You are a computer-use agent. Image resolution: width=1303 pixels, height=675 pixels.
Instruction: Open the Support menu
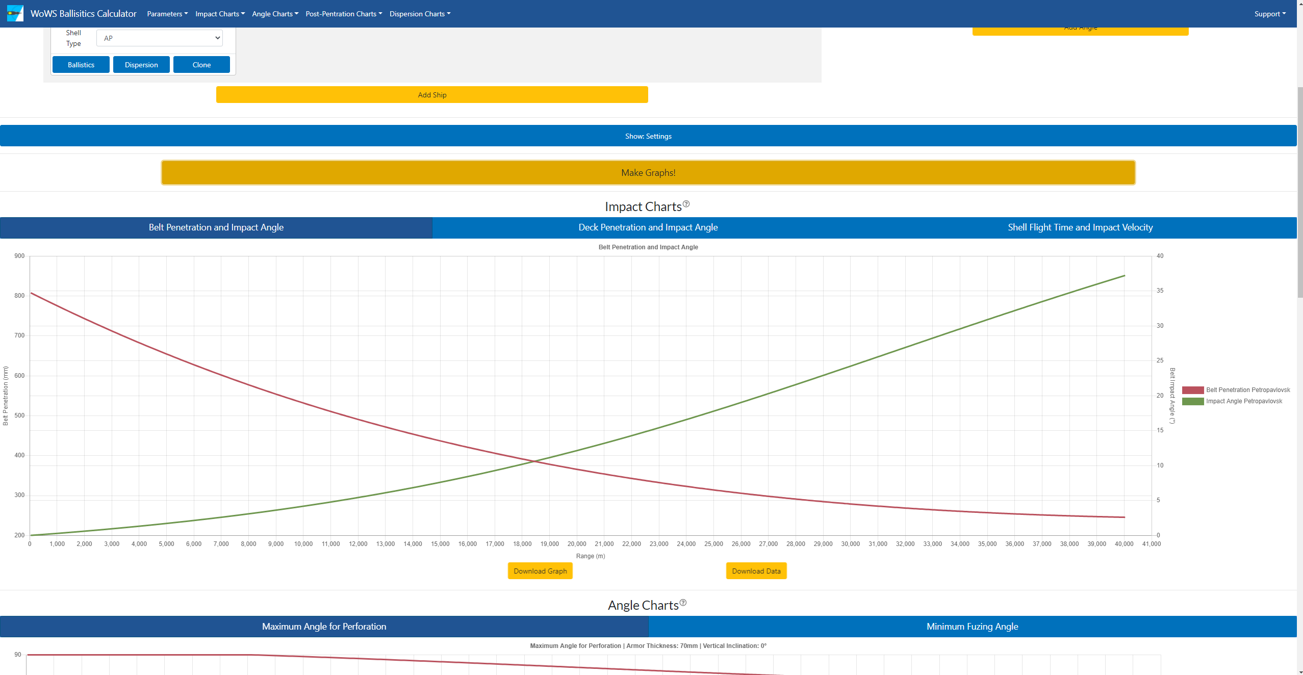tap(1269, 14)
